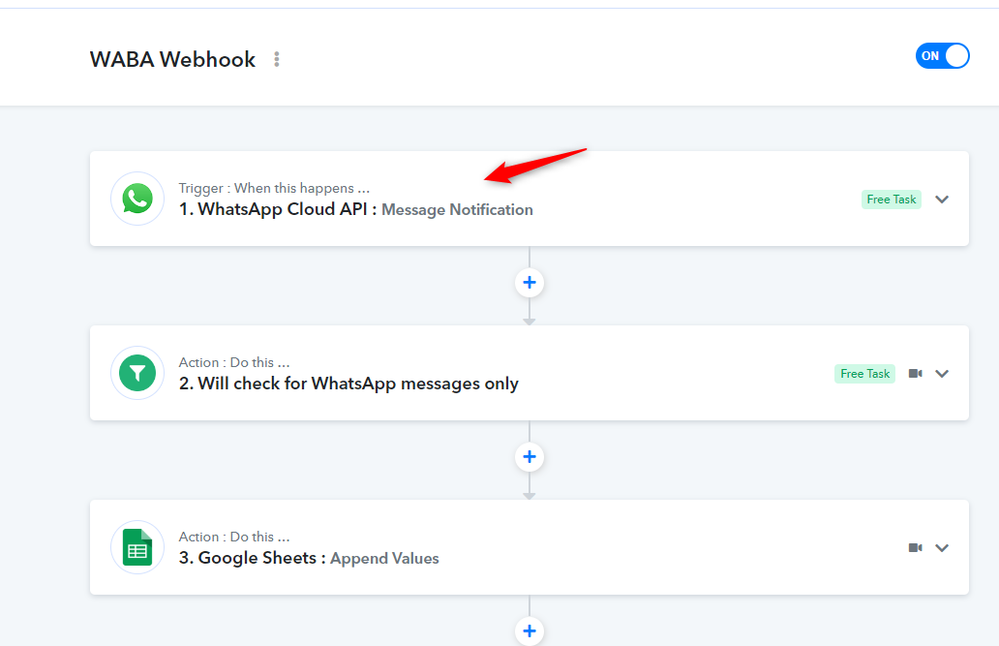
Task: Select the WABA Webhook workflow title
Action: coord(172,59)
